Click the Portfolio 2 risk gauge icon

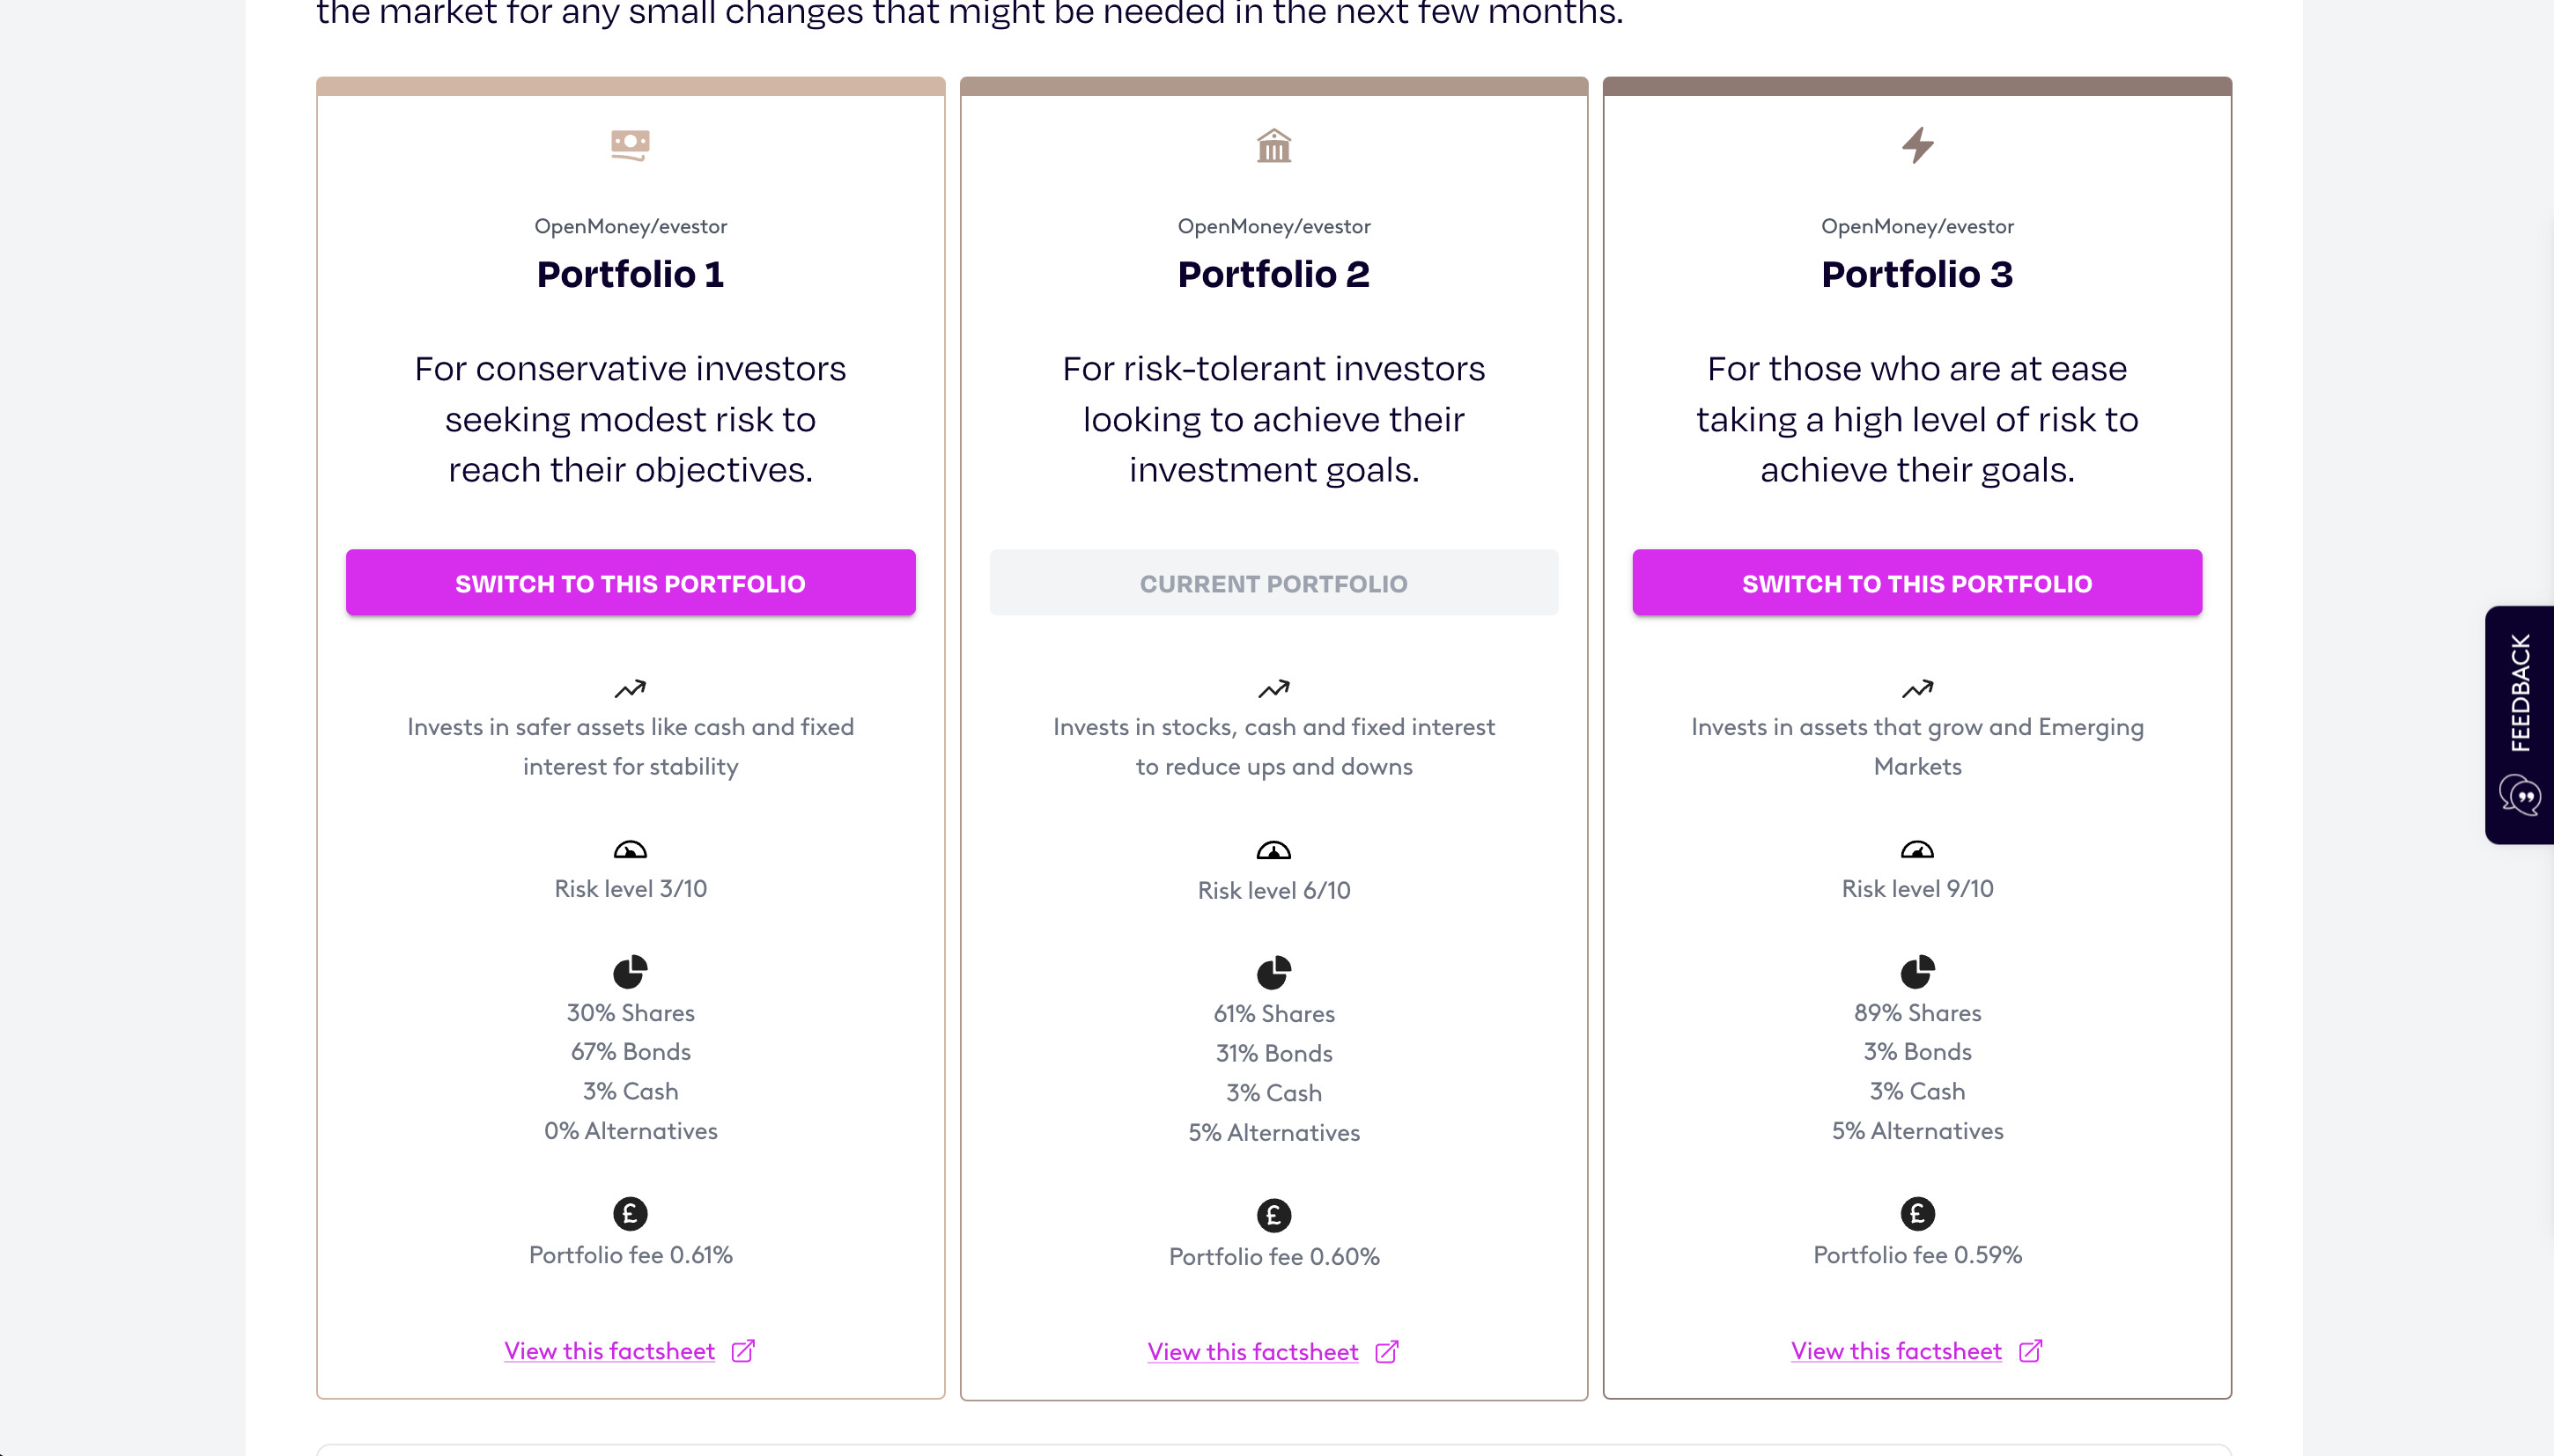pos(1273,851)
